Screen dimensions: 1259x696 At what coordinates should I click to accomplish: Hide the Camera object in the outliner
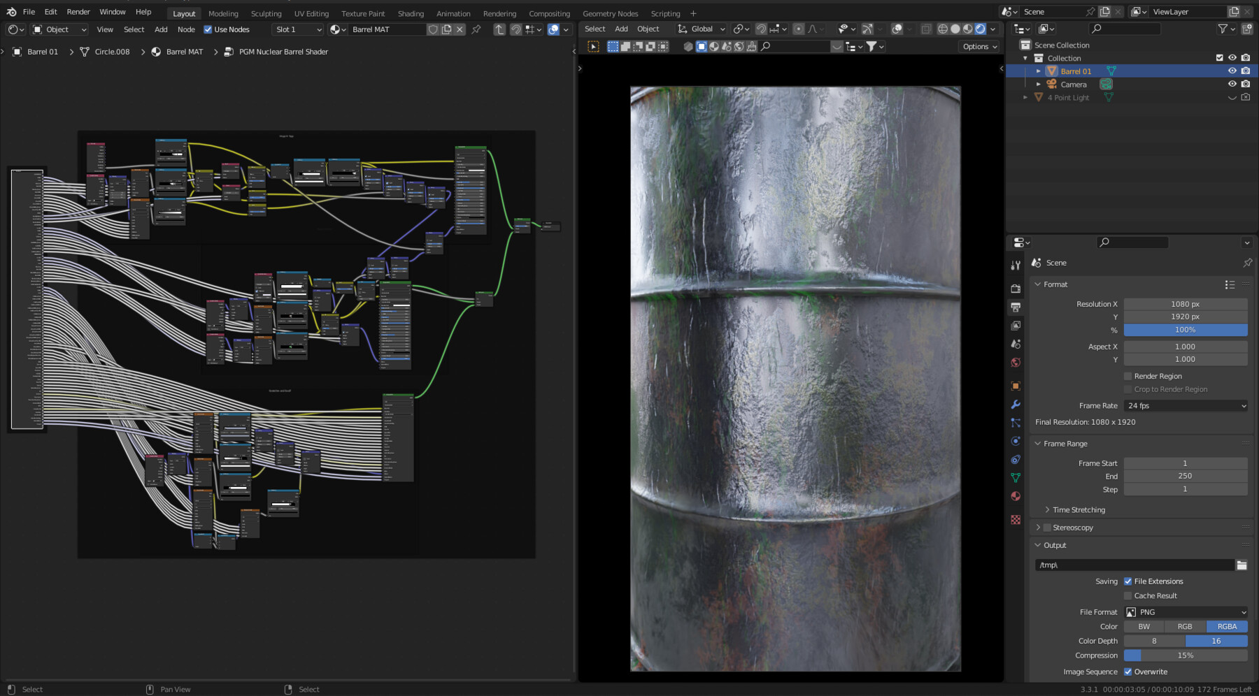1232,84
